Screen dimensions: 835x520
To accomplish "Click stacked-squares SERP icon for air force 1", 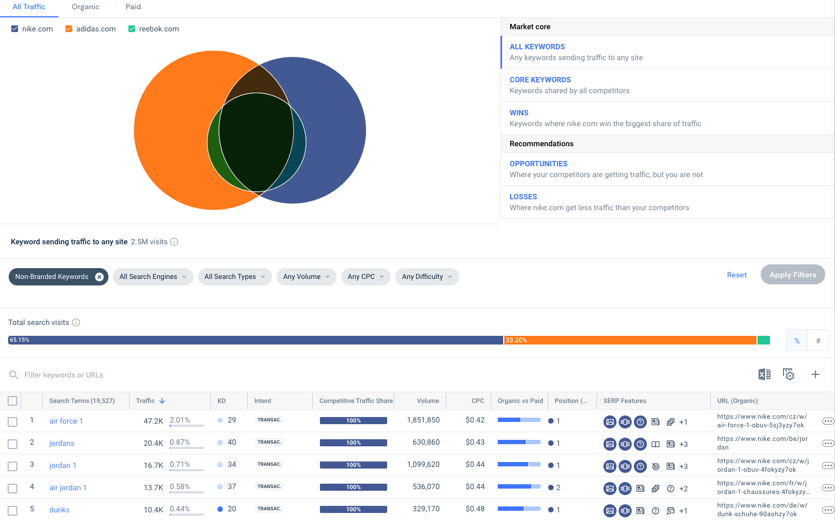I will (x=671, y=422).
